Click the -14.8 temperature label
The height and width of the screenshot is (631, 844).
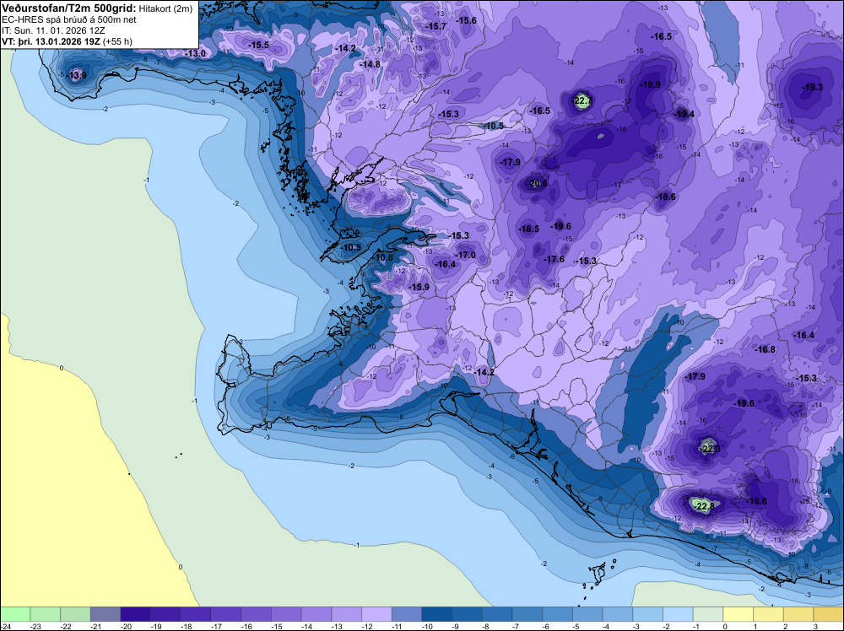pos(371,64)
